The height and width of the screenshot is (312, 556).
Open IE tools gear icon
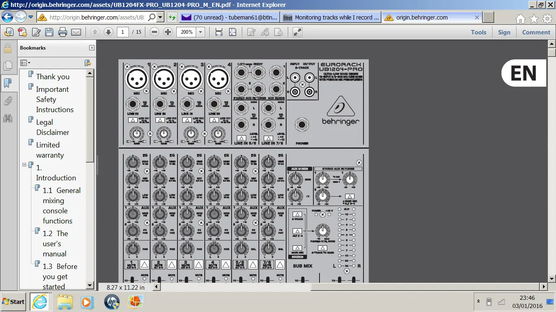coord(547,19)
